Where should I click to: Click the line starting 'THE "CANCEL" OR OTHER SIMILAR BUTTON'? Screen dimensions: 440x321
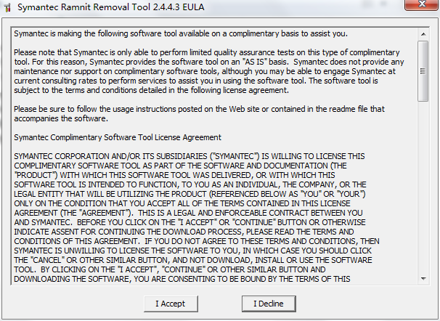click(193, 260)
